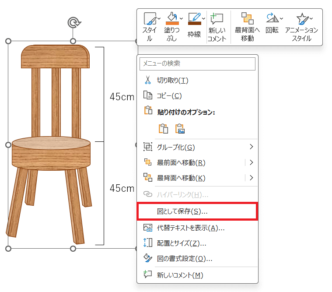Expand the 枠線 dropdown arrow
The height and width of the screenshot is (292, 332).
[203, 19]
